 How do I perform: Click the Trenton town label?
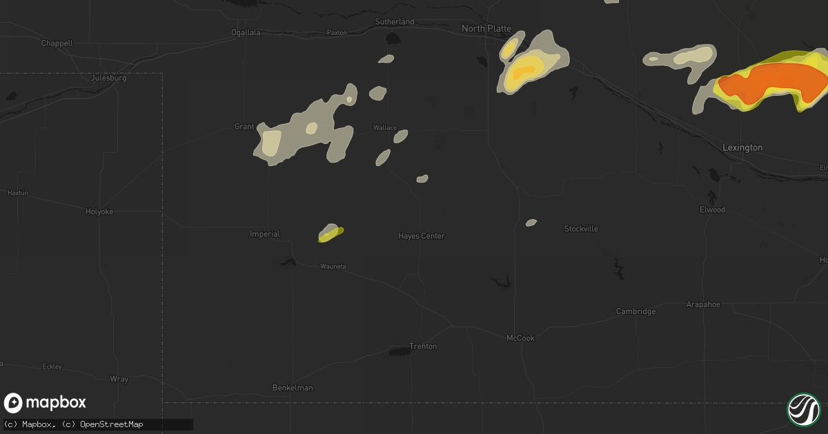coord(423,347)
